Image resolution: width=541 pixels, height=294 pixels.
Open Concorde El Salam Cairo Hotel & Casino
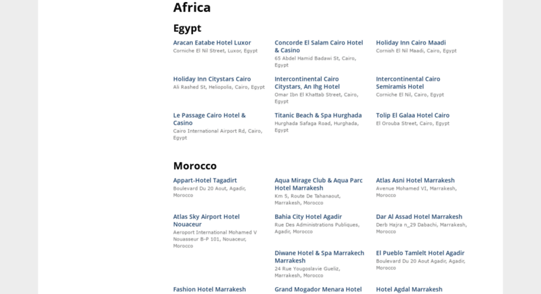(x=318, y=47)
